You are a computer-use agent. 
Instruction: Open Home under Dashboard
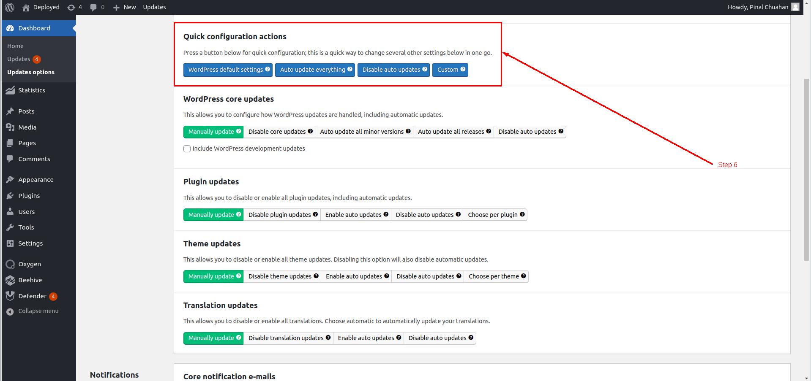click(x=15, y=46)
